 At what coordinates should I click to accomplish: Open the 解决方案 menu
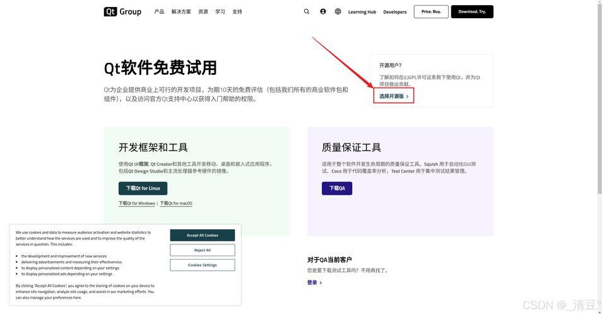pos(181,12)
